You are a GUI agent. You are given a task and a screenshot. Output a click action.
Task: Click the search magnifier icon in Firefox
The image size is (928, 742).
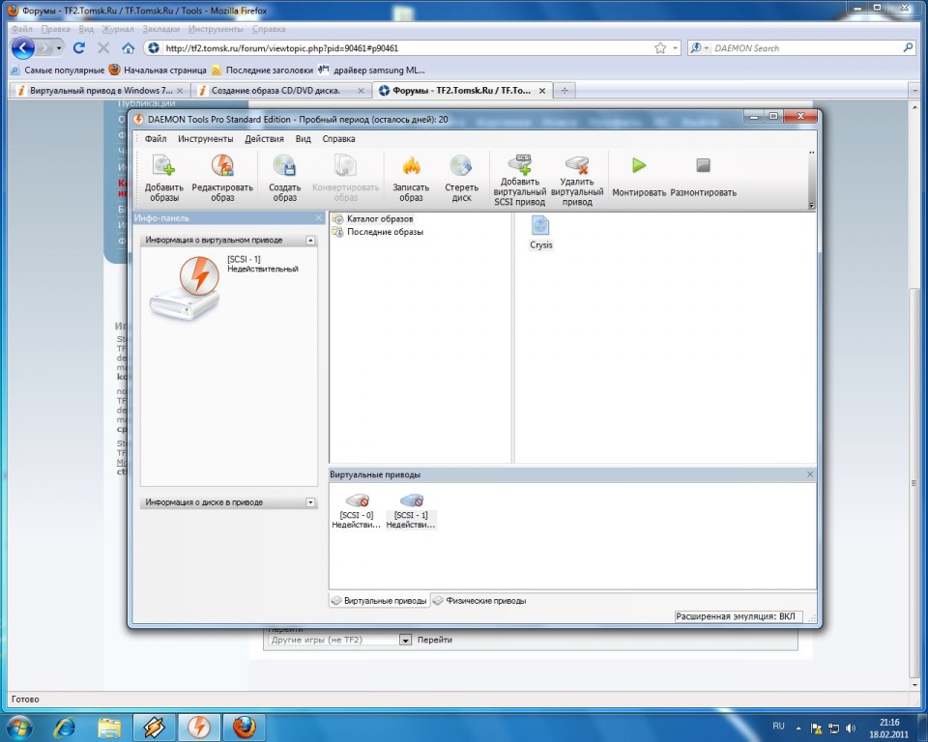click(909, 48)
